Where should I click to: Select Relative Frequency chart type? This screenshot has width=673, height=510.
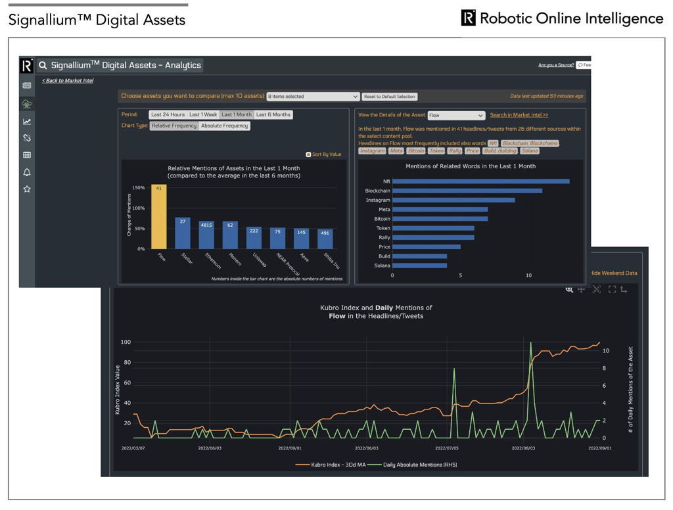tap(174, 126)
